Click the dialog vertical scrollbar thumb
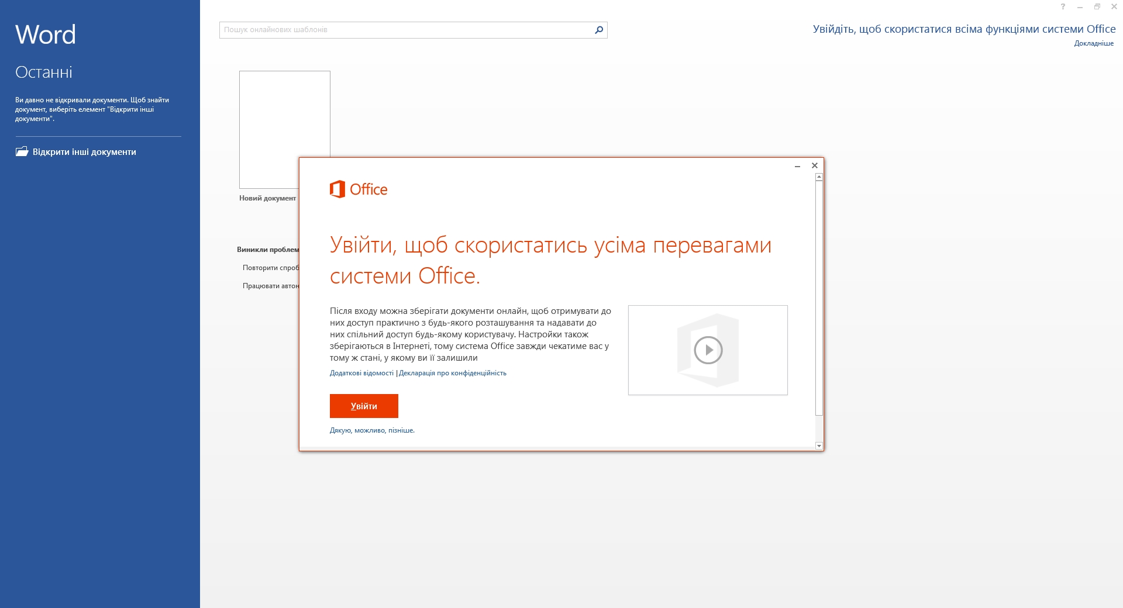The width and height of the screenshot is (1123, 608). tap(819, 298)
